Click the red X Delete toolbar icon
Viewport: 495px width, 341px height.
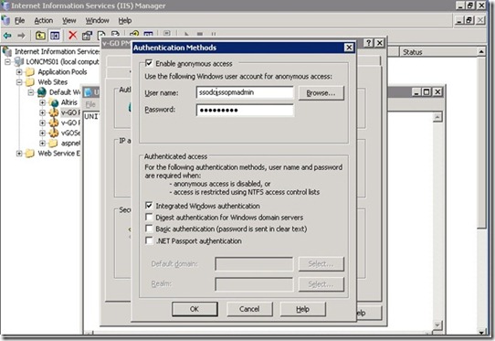pos(73,35)
